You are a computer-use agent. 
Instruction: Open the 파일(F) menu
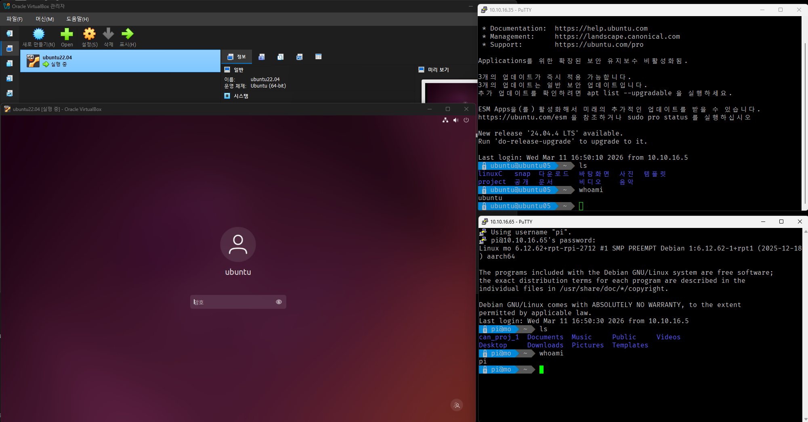click(x=15, y=19)
